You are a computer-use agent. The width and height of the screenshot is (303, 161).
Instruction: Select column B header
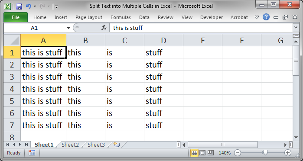86,40
